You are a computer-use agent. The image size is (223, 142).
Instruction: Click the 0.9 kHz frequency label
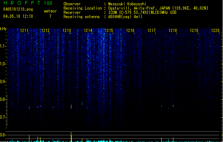click(3, 82)
